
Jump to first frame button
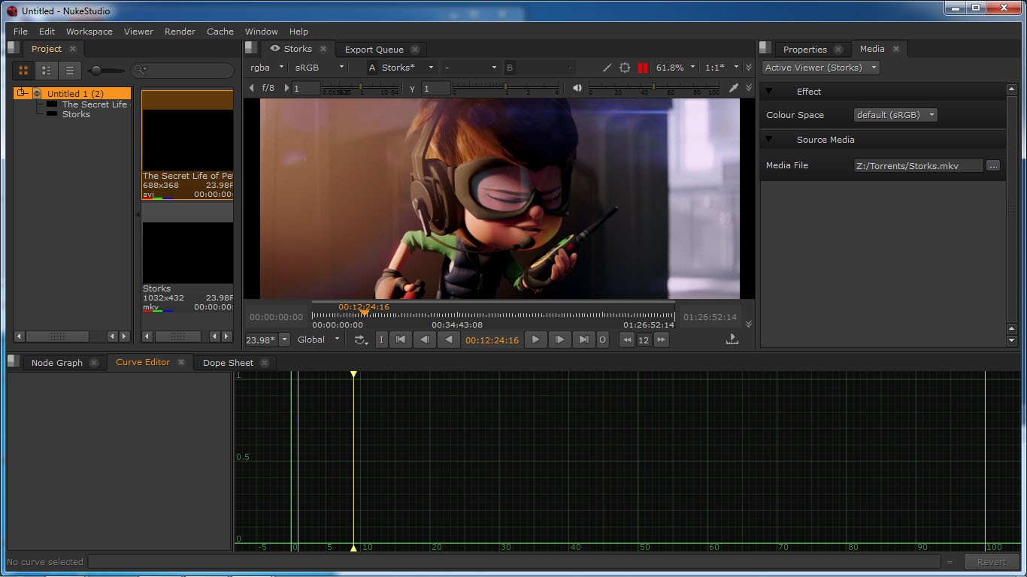tap(401, 340)
